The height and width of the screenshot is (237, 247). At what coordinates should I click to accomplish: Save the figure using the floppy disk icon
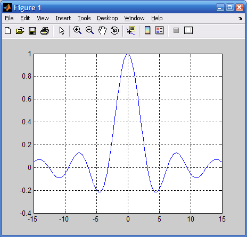click(32, 31)
